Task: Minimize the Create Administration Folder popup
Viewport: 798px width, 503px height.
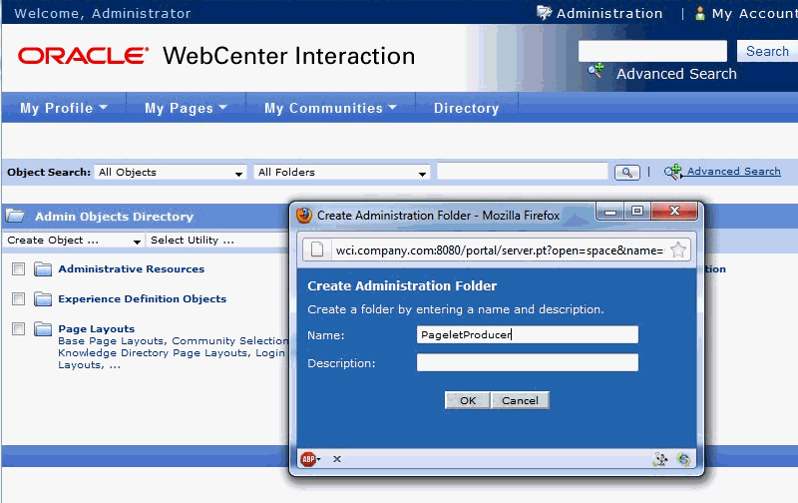Action: pyautogui.click(x=610, y=211)
